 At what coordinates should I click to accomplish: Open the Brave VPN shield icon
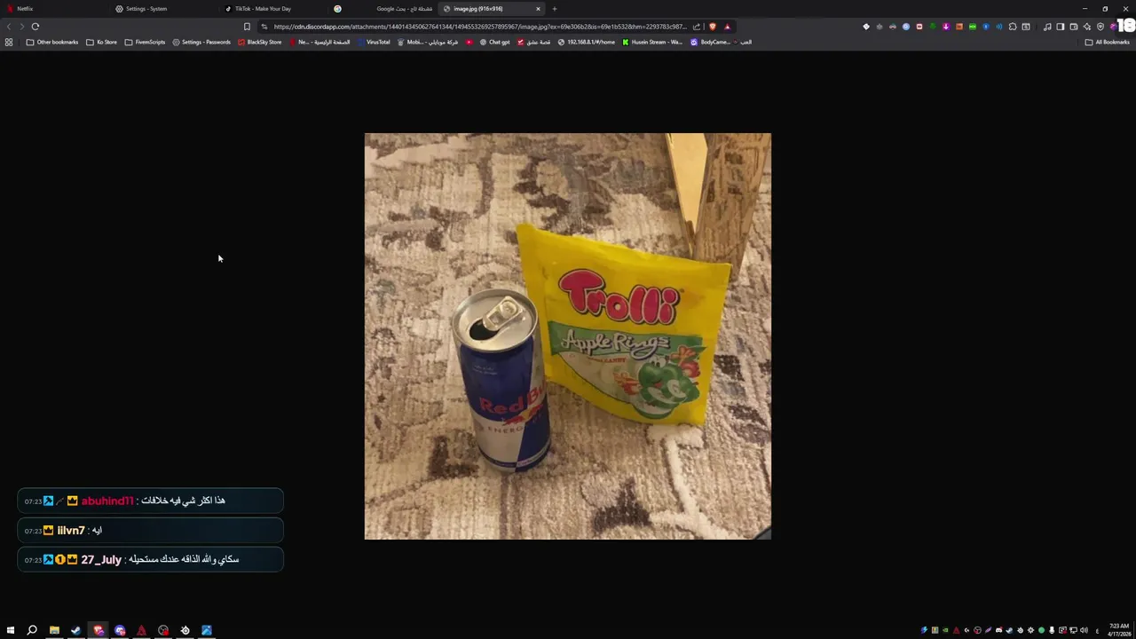(1100, 27)
